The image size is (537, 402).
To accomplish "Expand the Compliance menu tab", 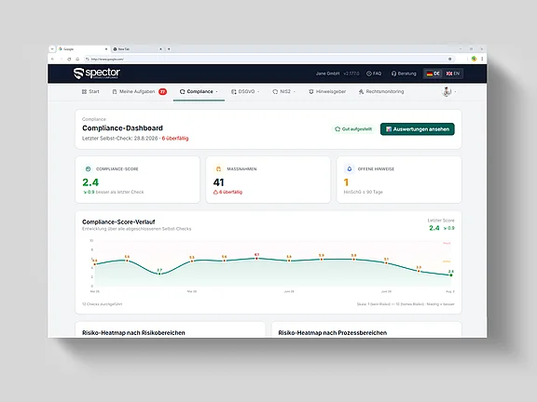I will (199, 91).
